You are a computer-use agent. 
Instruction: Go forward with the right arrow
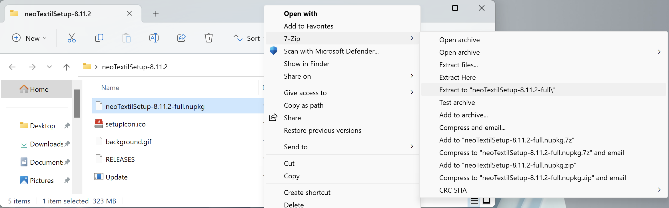pos(32,67)
